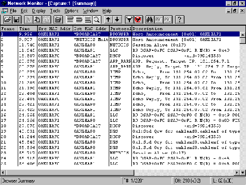246x185 pixels.
Task: Open the display Filter funnel icon
Action: click(129, 20)
